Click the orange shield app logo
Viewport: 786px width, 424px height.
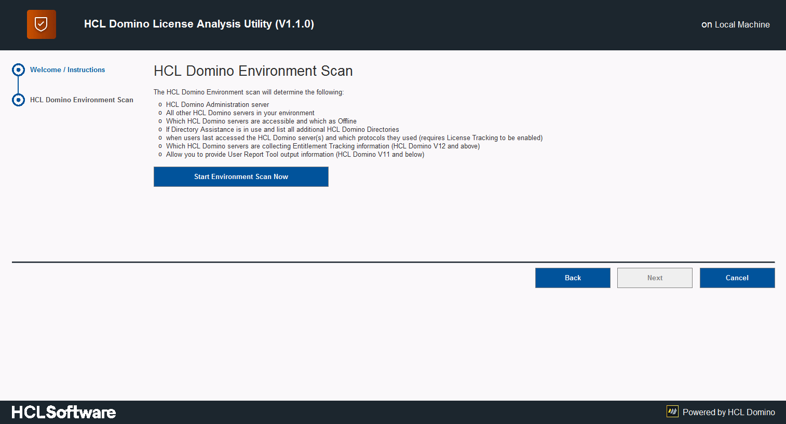[42, 24]
